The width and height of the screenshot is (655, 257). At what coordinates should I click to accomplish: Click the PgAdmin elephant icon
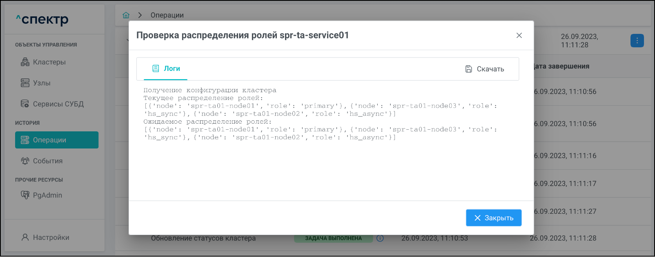coord(25,195)
